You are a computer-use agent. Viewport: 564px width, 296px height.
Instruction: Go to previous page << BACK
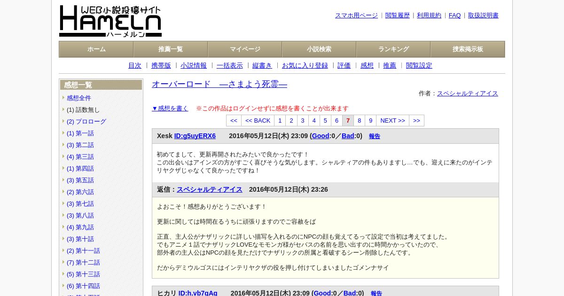tap(258, 121)
